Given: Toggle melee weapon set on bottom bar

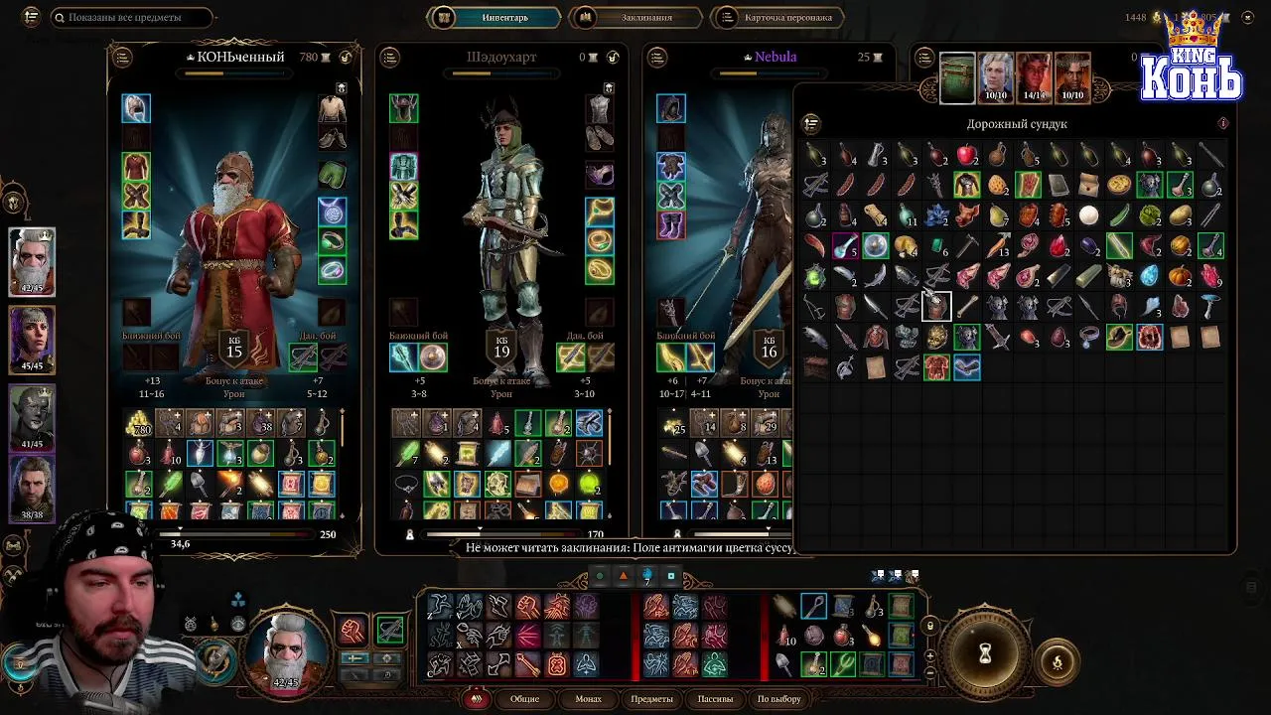Looking at the screenshot, I should [x=353, y=630].
